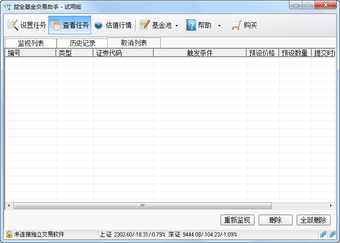The height and width of the screenshot is (243, 340).
Task: Close the 益全基金交易助手 window
Action: (326, 5)
